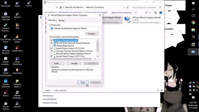The height and width of the screenshot is (112, 199).
Task: Switch to the Networking tab
Action: coord(53,20)
